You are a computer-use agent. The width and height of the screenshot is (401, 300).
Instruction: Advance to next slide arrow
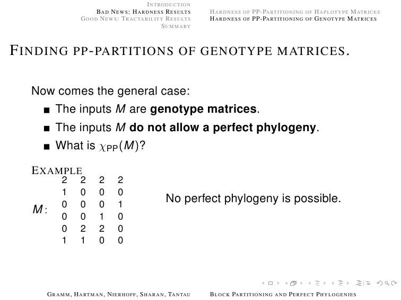pyautogui.click(x=278, y=283)
